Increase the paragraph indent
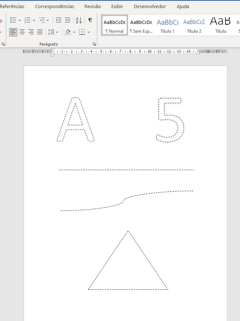 (67, 20)
